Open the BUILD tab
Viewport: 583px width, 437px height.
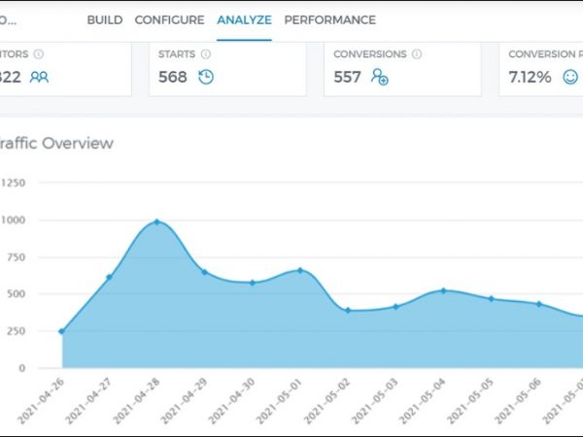(x=104, y=19)
